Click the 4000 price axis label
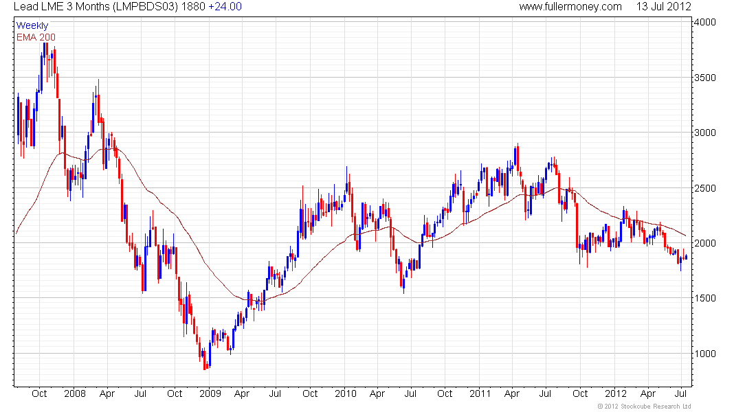Image resolution: width=756 pixels, height=412 pixels. pyautogui.click(x=705, y=22)
